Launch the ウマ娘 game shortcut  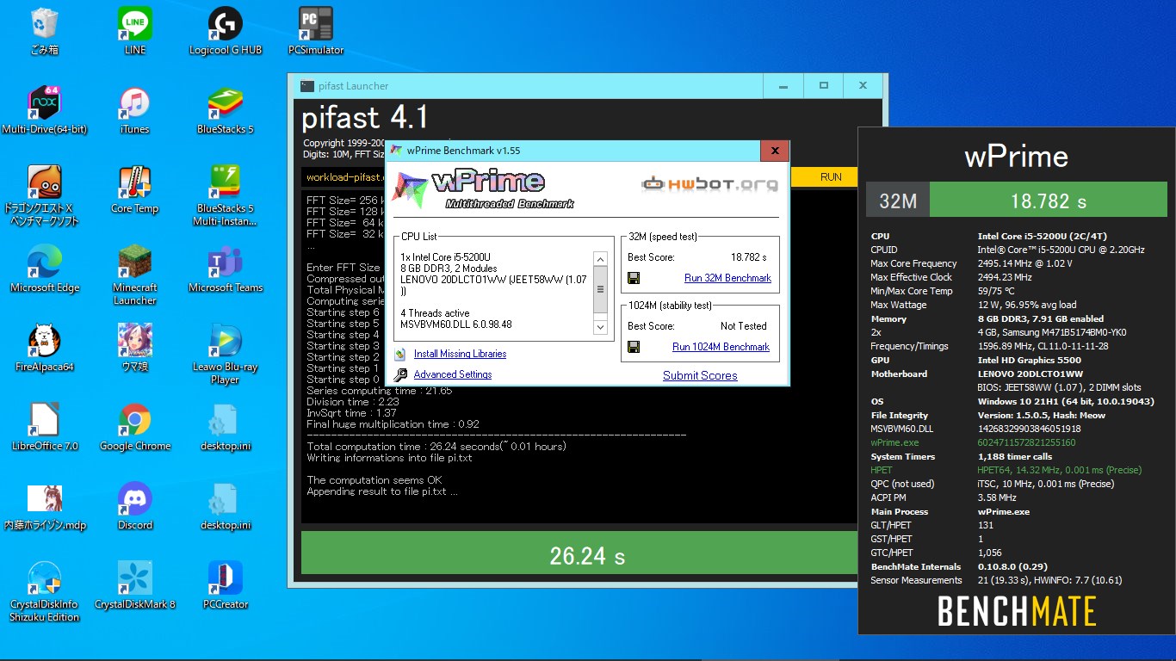point(135,348)
